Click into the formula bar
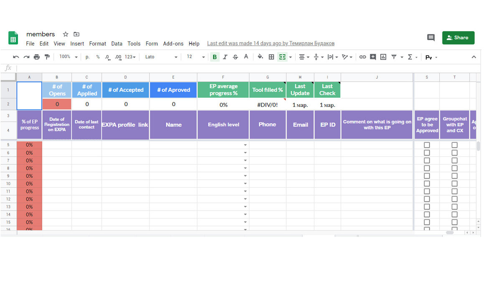 tap(248, 68)
